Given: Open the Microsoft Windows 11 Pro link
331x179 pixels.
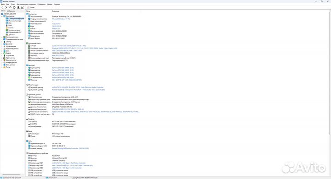Looking at the screenshot, I should [x=61, y=19].
